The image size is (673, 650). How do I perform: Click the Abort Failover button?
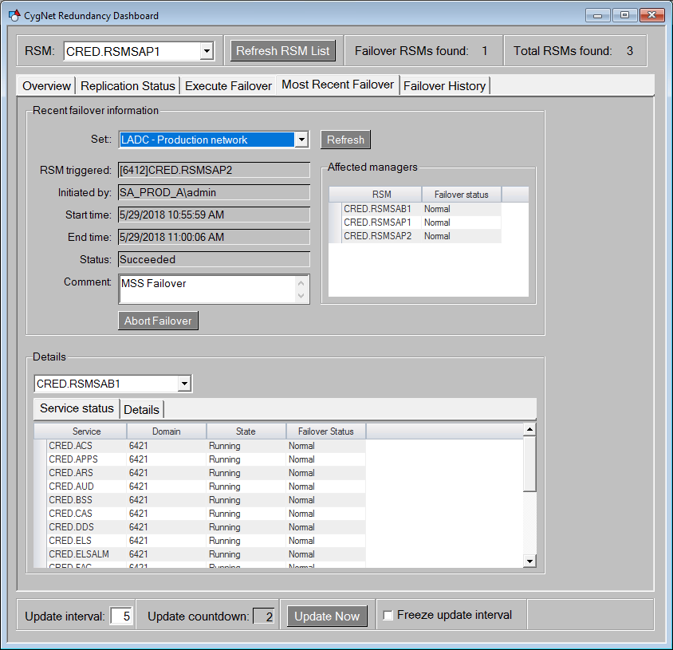[158, 321]
